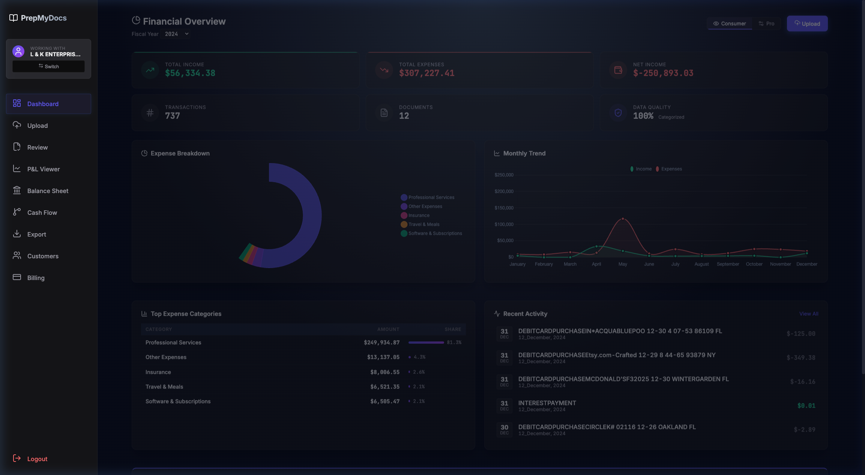This screenshot has width=865, height=475.
Task: Select the Balance Sheet bank icon
Action: [17, 190]
